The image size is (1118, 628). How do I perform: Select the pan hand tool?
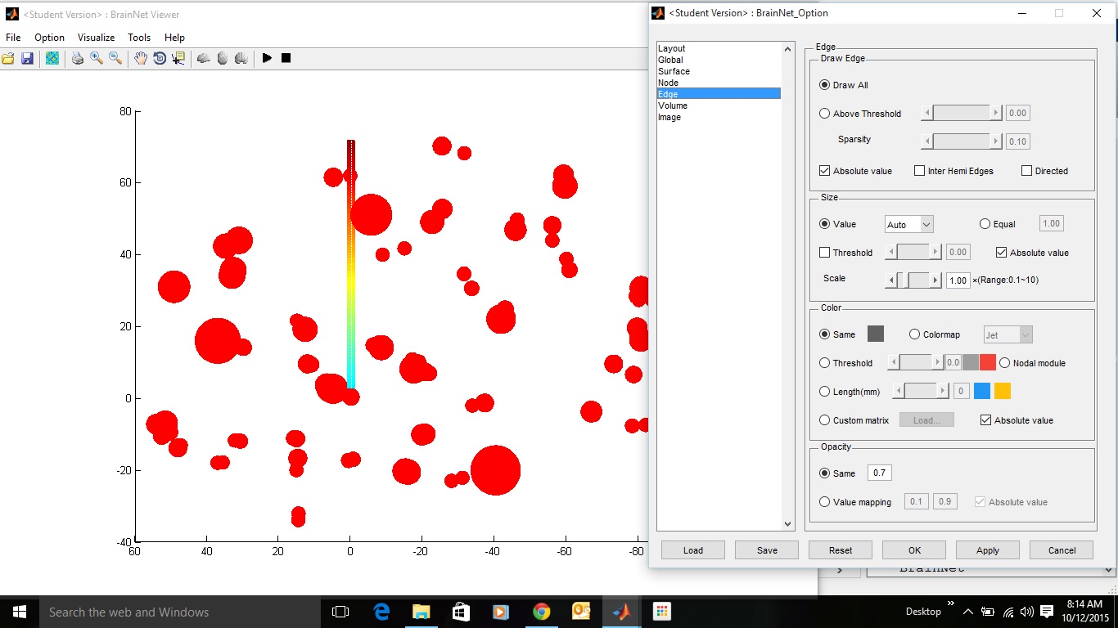click(x=141, y=58)
